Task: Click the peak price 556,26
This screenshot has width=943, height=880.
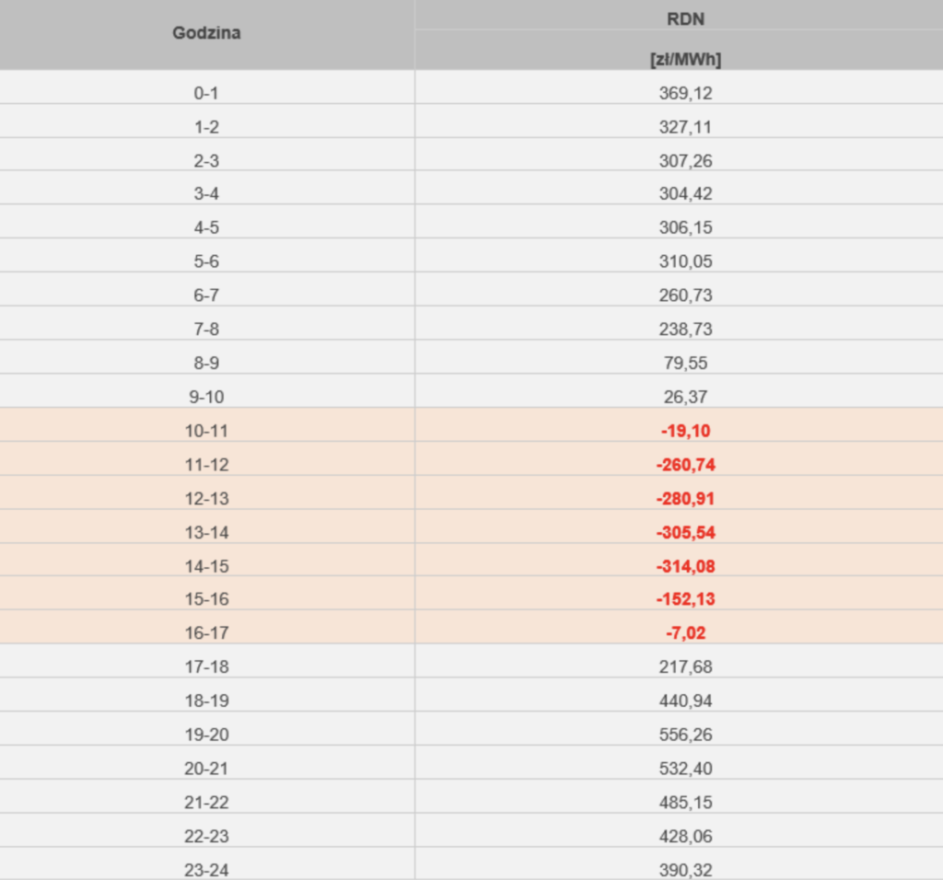Action: click(x=685, y=735)
